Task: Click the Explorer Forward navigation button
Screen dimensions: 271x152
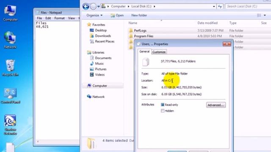Action: (93, 7)
